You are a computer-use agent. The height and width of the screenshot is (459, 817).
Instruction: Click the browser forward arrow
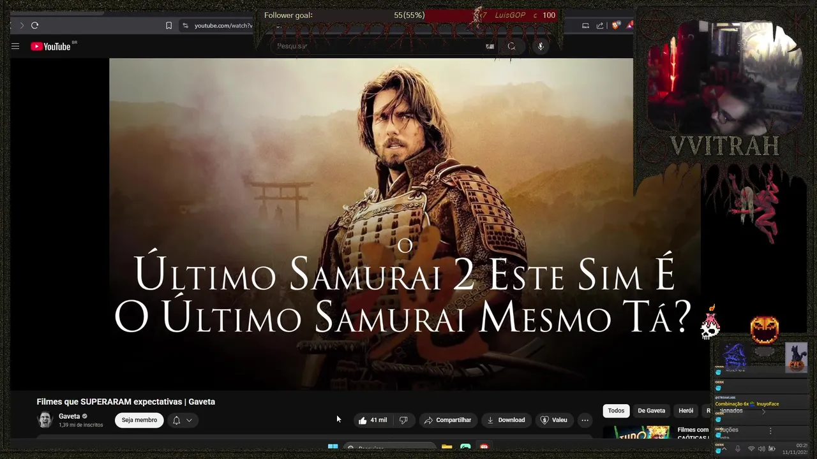(x=21, y=25)
